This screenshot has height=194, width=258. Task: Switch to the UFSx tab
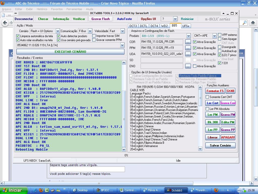pyautogui.click(x=186, y=26)
